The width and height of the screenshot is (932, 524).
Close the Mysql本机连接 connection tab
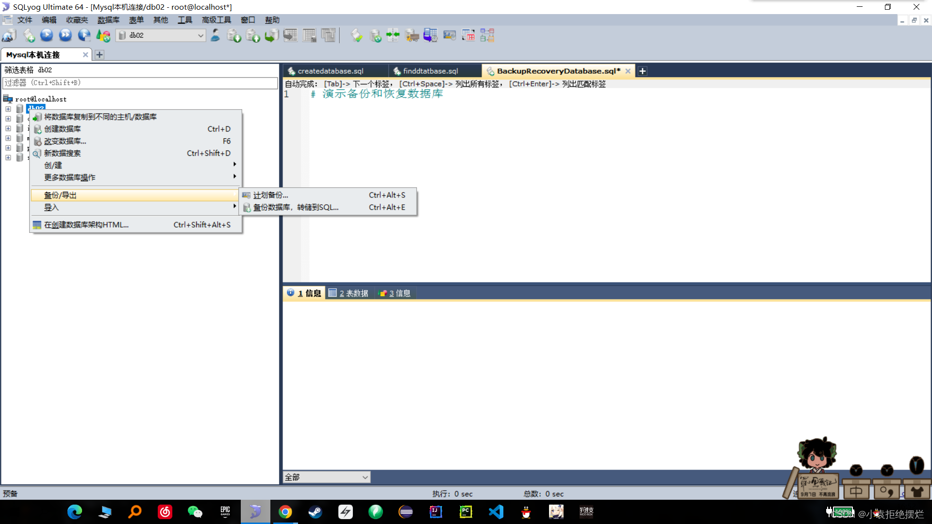85,55
